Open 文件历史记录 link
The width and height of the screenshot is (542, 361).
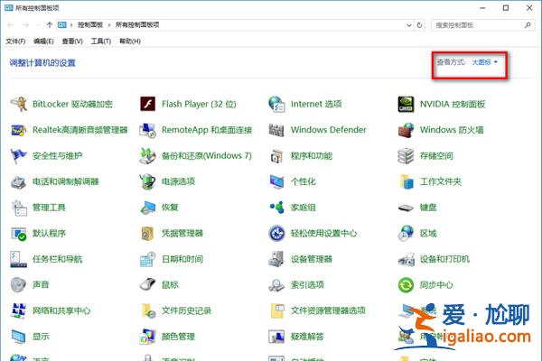pyautogui.click(x=187, y=310)
